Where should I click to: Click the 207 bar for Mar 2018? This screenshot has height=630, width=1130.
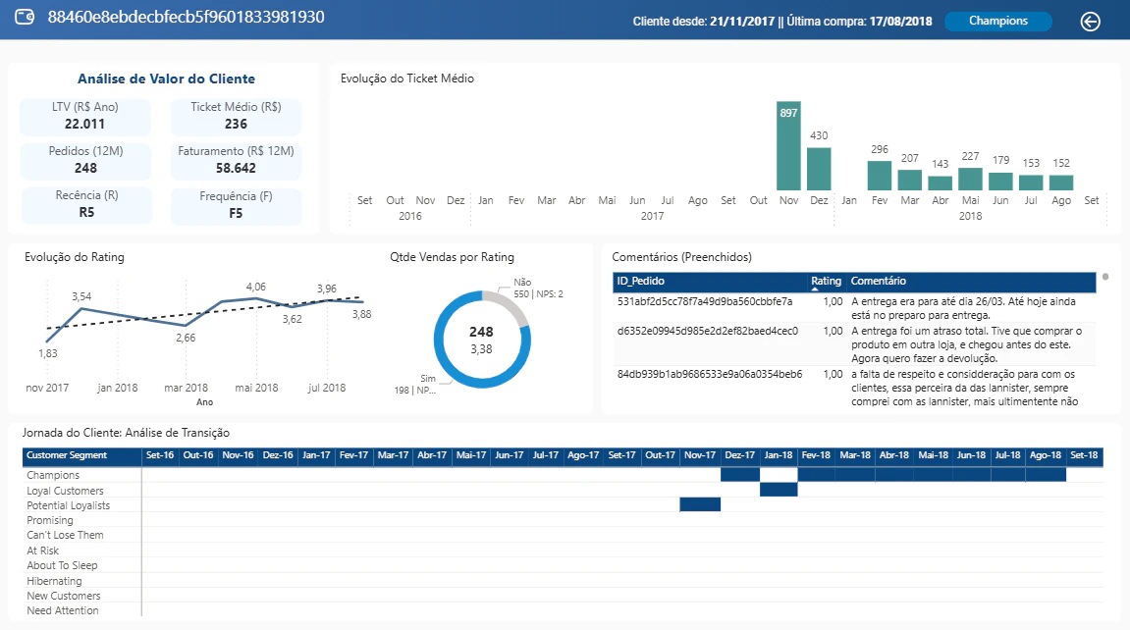pyautogui.click(x=909, y=180)
